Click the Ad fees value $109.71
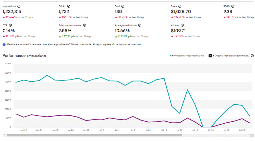The width and height of the screenshot is (255, 141). 178,31
